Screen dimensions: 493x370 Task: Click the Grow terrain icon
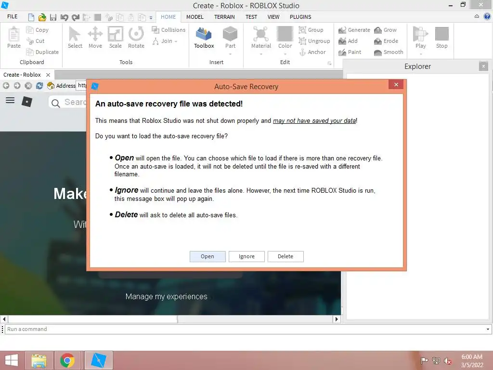click(x=378, y=30)
